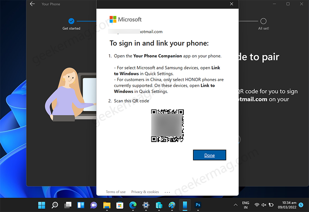Open the Windows Start menu
Viewport: 309px width, 212px height.
pyautogui.click(x=42, y=205)
